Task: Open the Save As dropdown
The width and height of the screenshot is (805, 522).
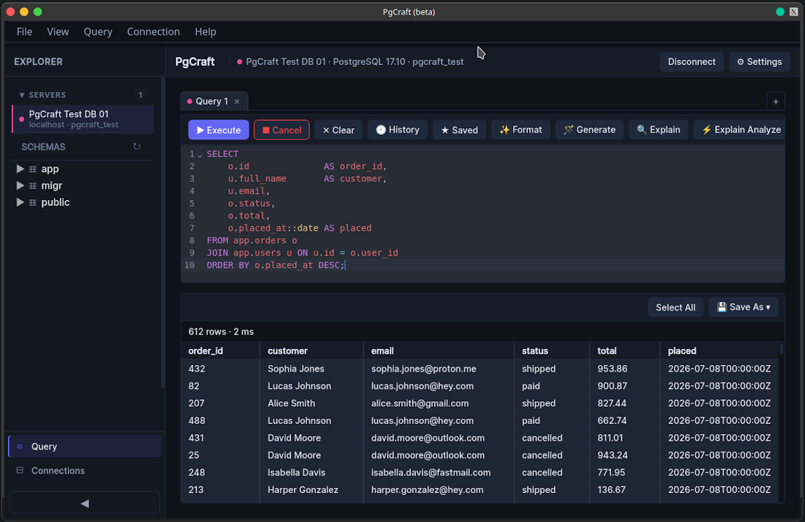Action: [x=743, y=307]
